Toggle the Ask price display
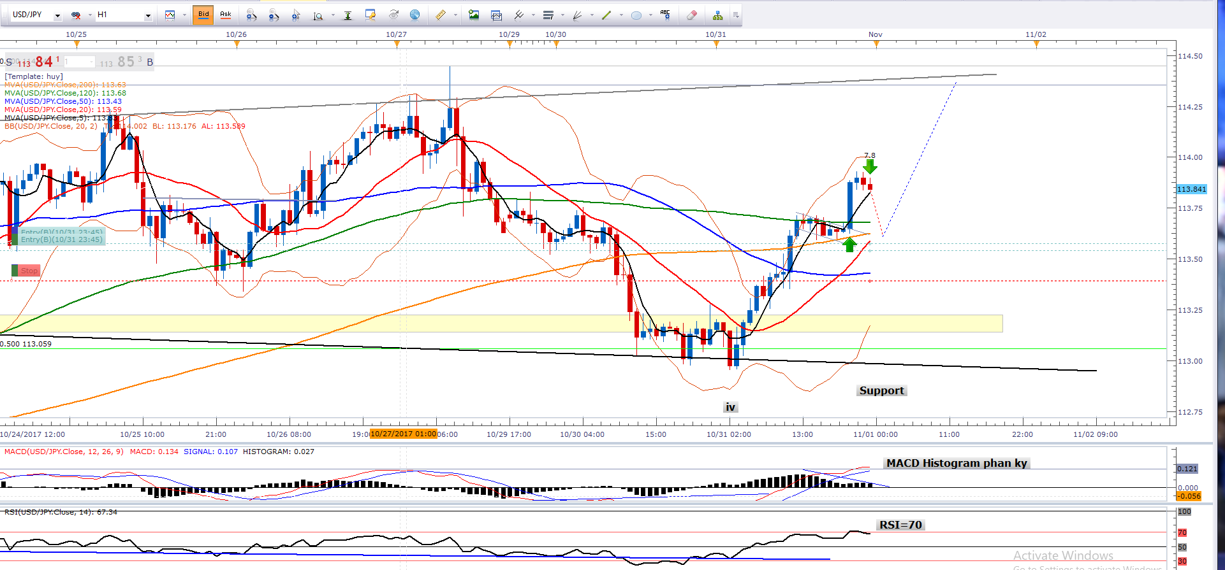Image resolution: width=1225 pixels, height=570 pixels. tap(226, 15)
